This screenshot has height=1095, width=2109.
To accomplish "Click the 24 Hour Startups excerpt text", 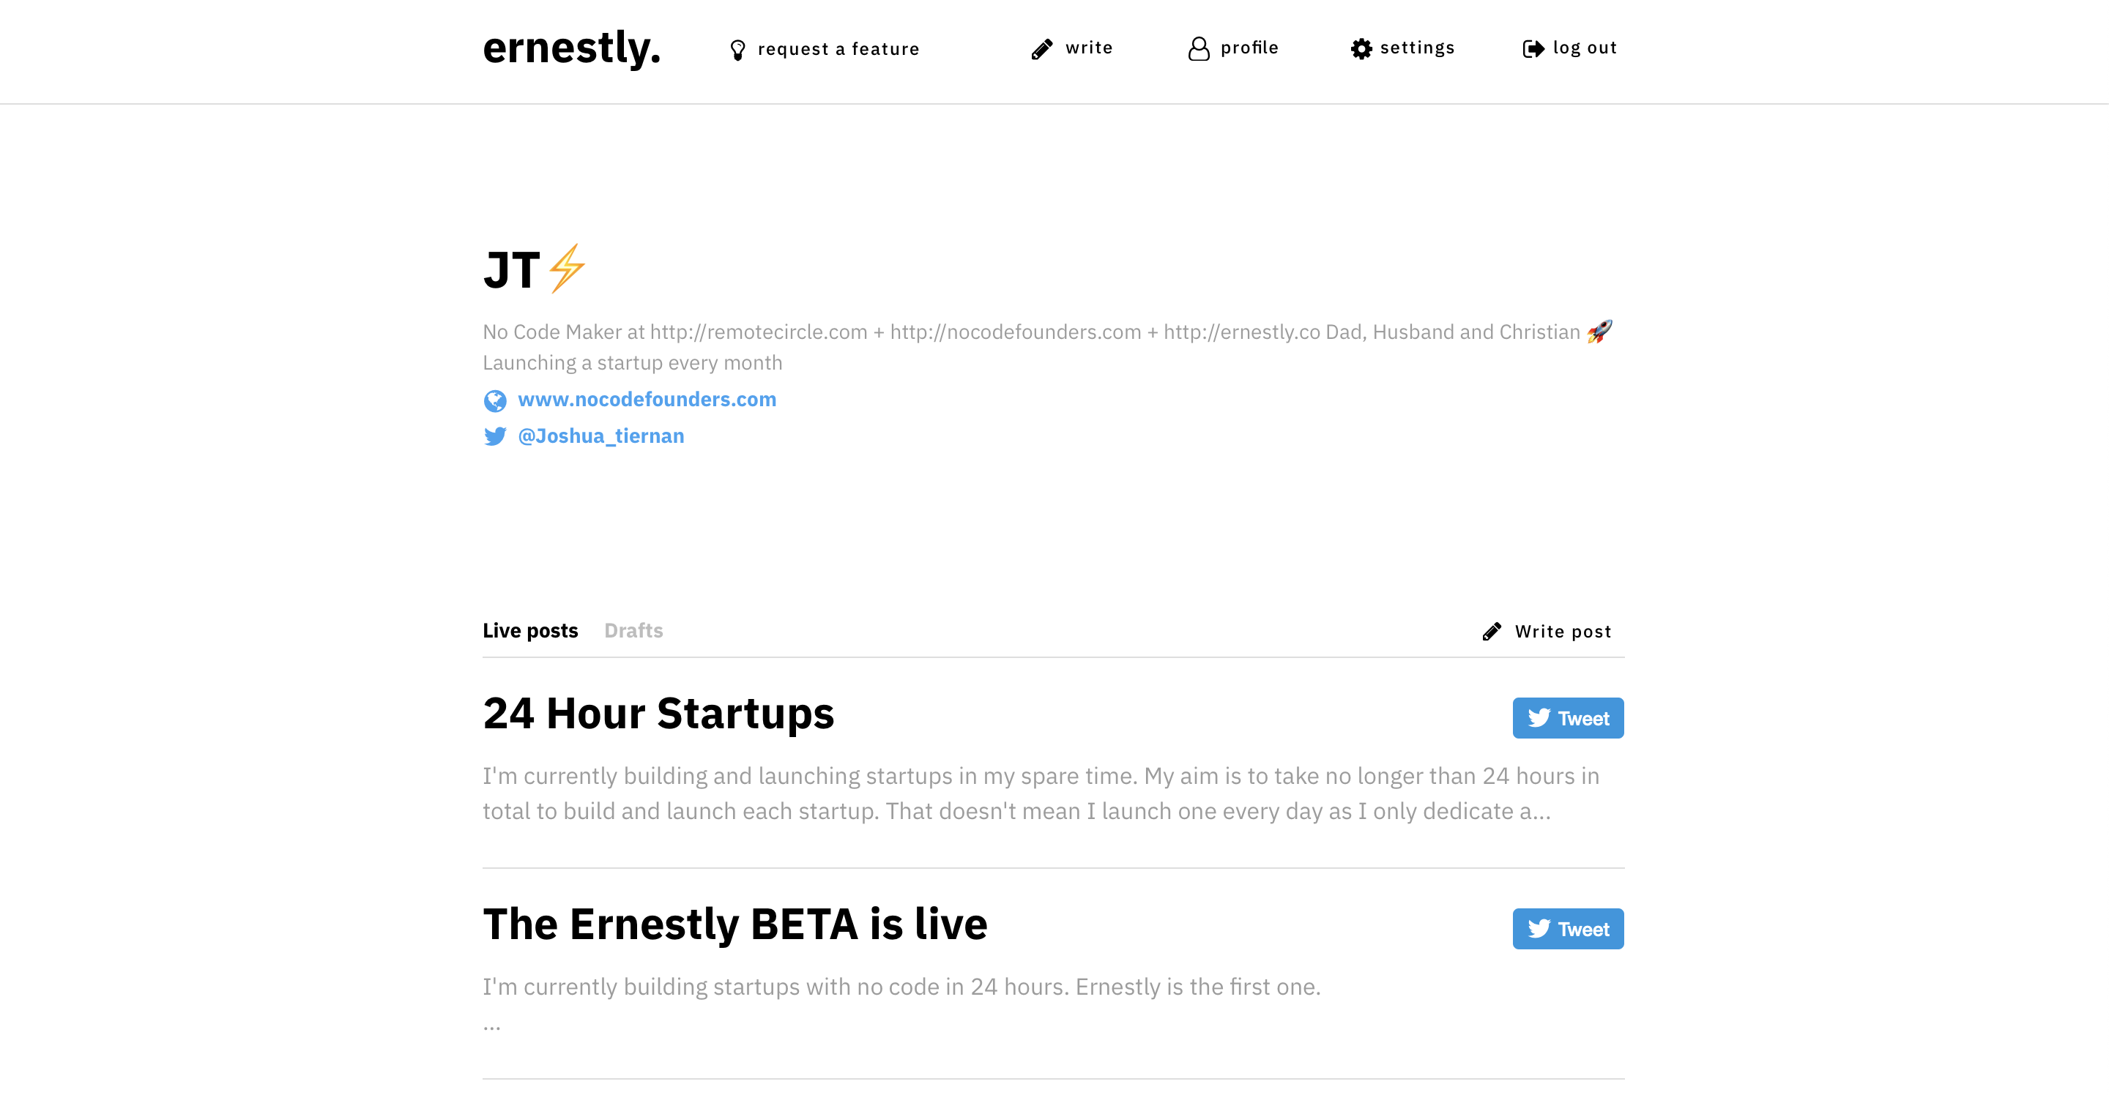I will 1040,793.
